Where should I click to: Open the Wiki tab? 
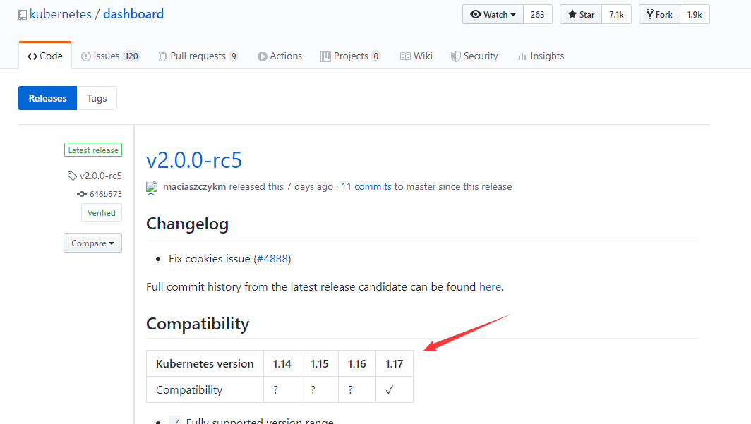point(416,56)
